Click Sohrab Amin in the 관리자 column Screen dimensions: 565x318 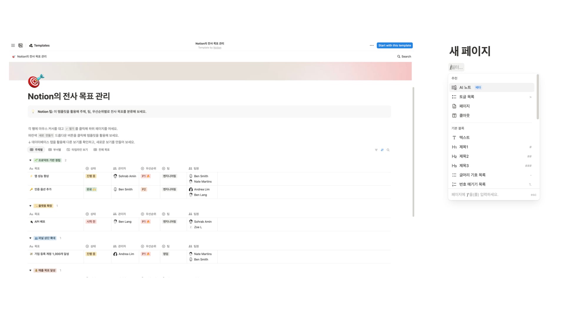click(x=125, y=176)
